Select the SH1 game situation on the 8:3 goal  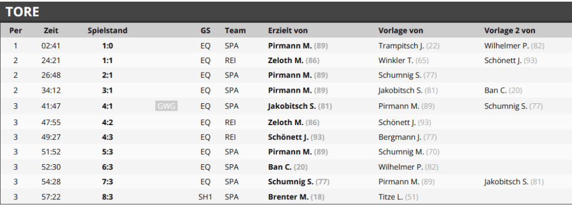(206, 197)
